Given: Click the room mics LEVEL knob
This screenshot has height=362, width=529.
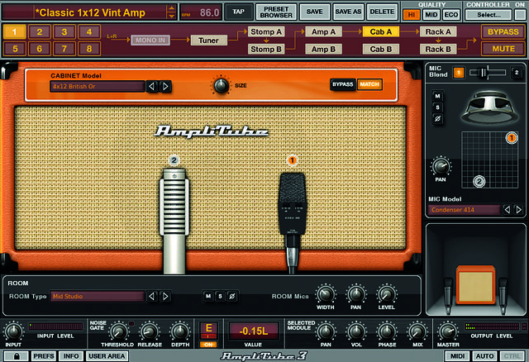Looking at the screenshot, I should click(x=387, y=294).
